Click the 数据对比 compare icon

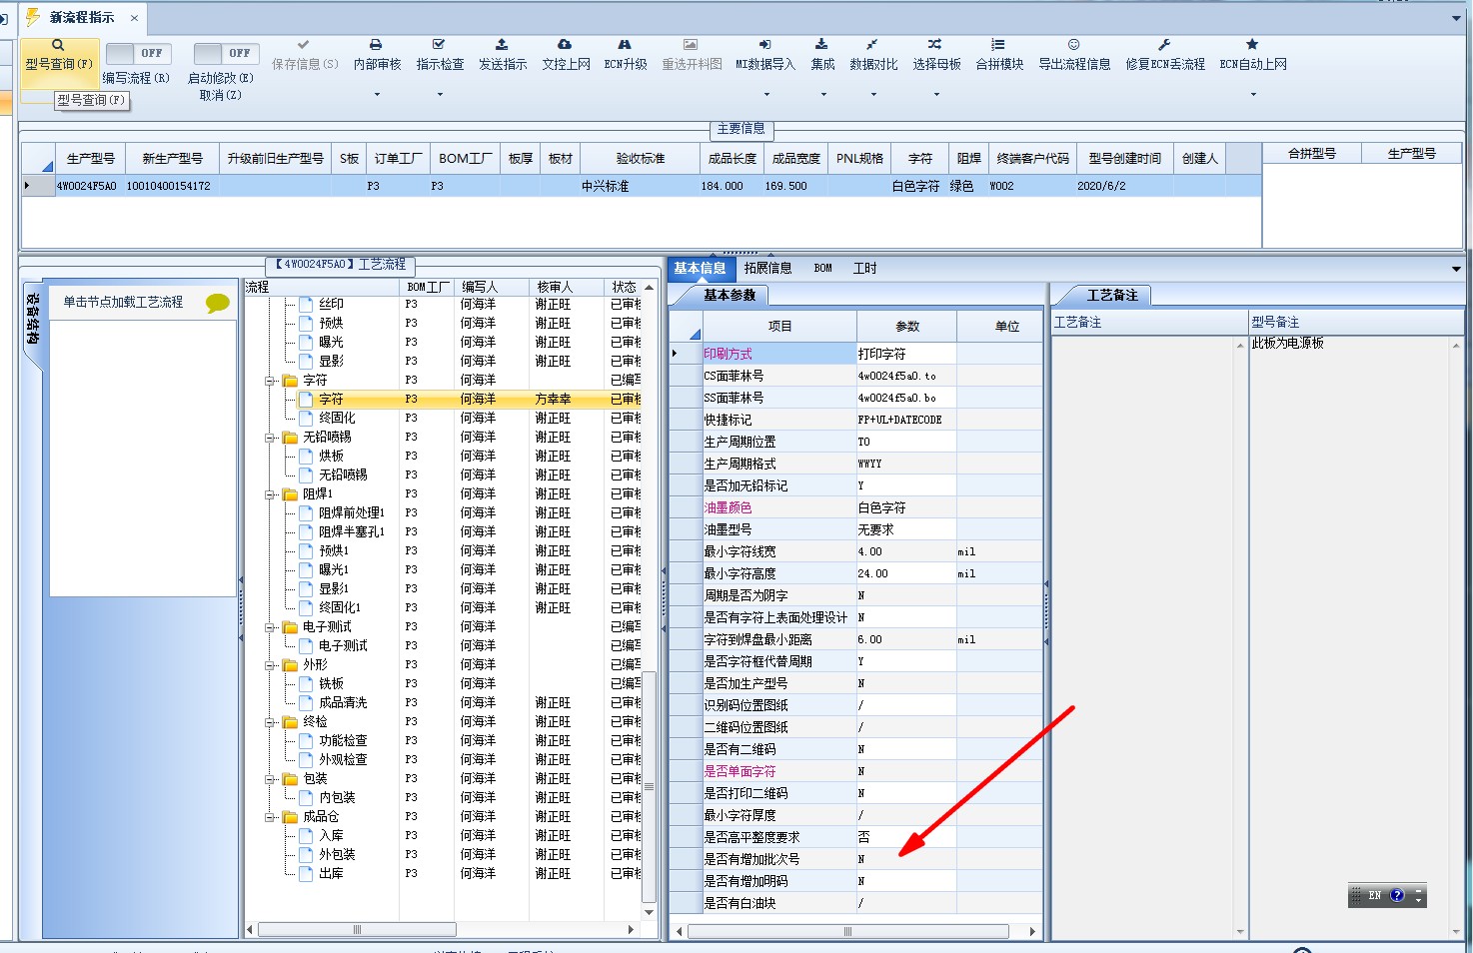[872, 45]
